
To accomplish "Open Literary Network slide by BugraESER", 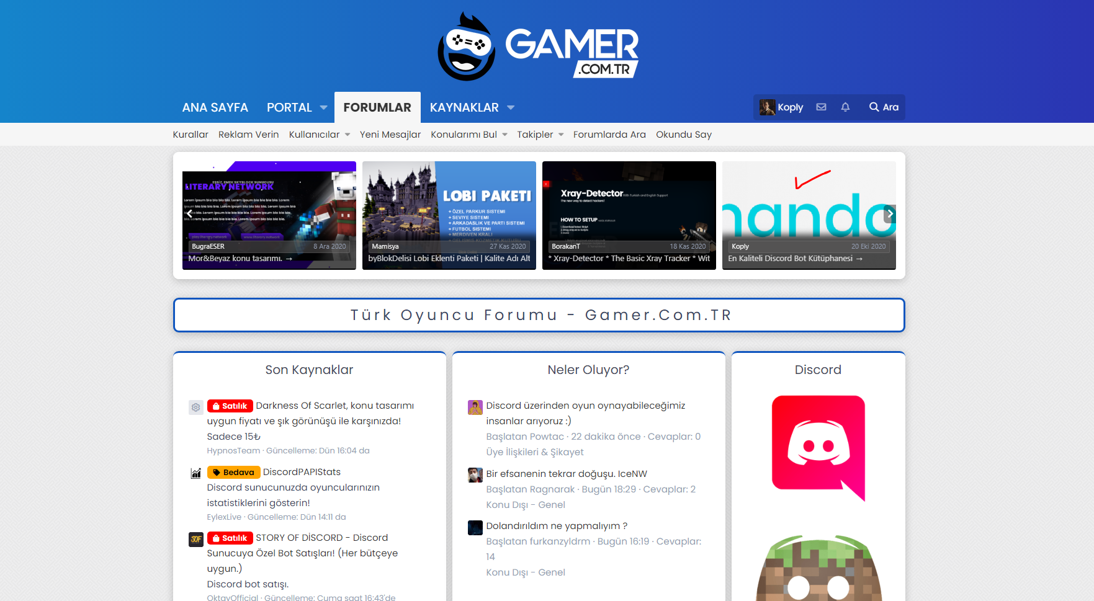I will tap(269, 215).
